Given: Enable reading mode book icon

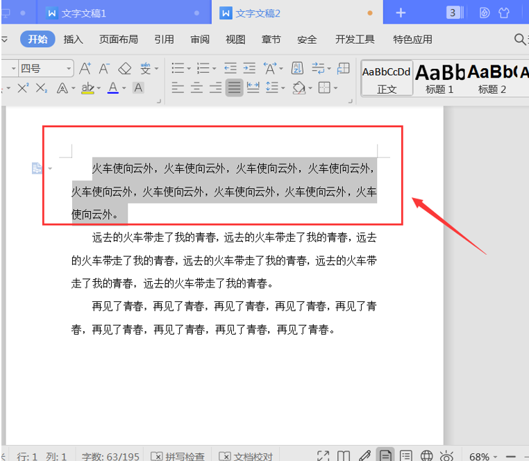Looking at the screenshot, I should coord(344,455).
